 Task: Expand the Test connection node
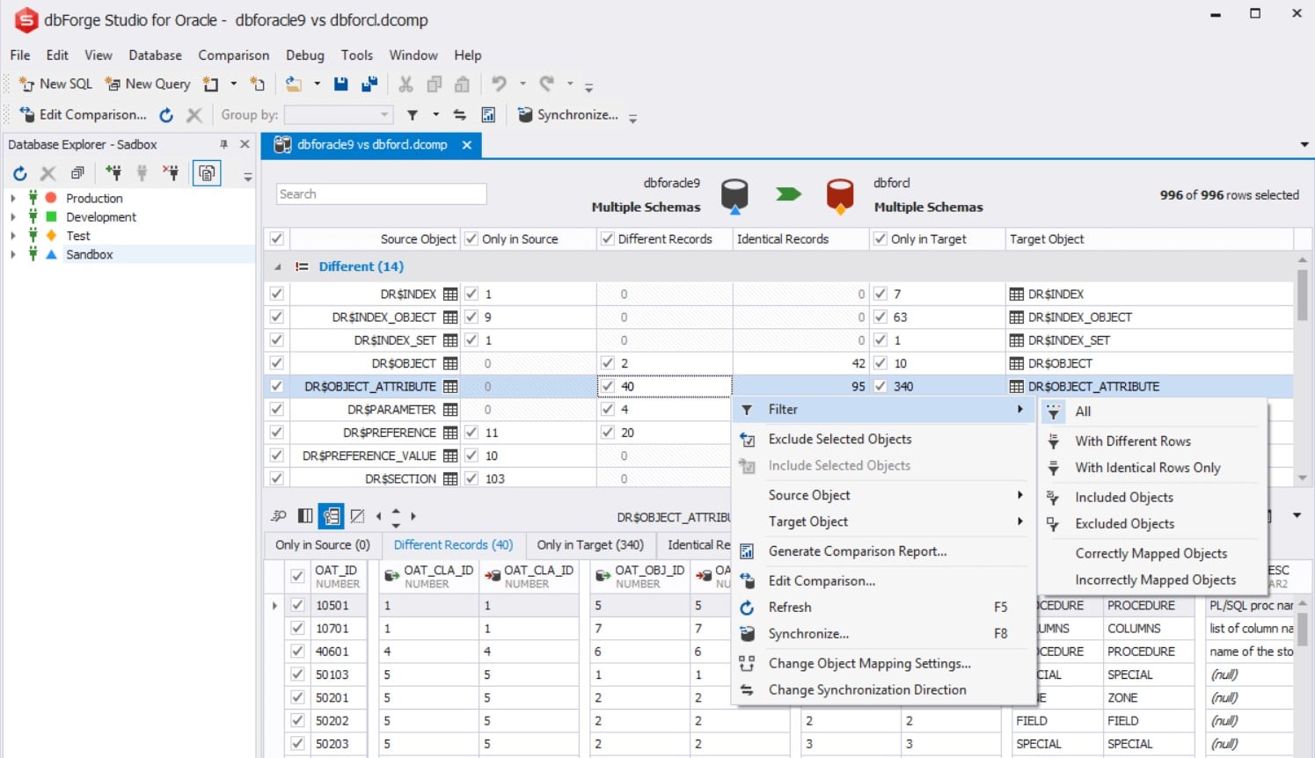point(12,236)
